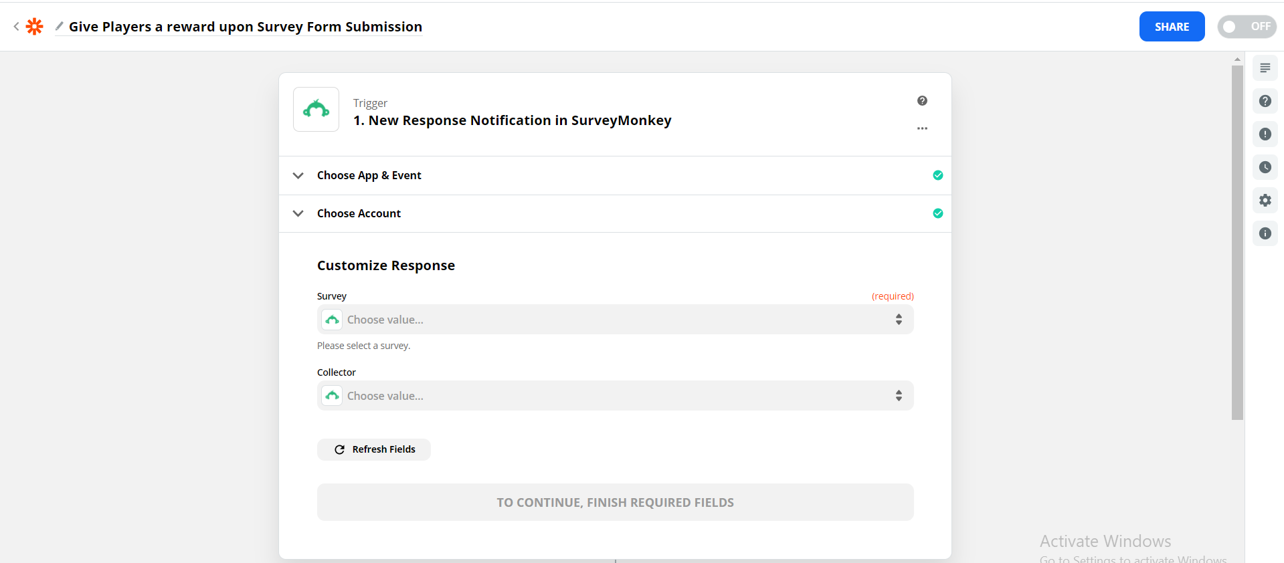The width and height of the screenshot is (1284, 563).
Task: Click the Survey field up-down arrows
Action: coord(899,320)
